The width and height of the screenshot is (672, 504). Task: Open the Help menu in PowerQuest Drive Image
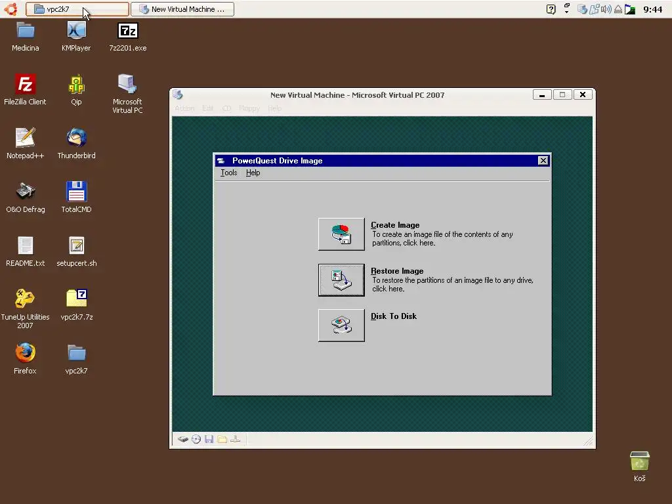point(253,173)
